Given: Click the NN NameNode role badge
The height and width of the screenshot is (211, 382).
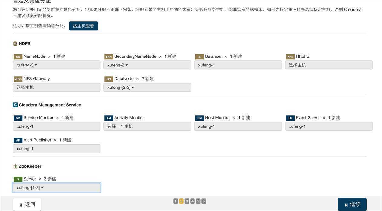Looking at the screenshot, I should point(18,57).
